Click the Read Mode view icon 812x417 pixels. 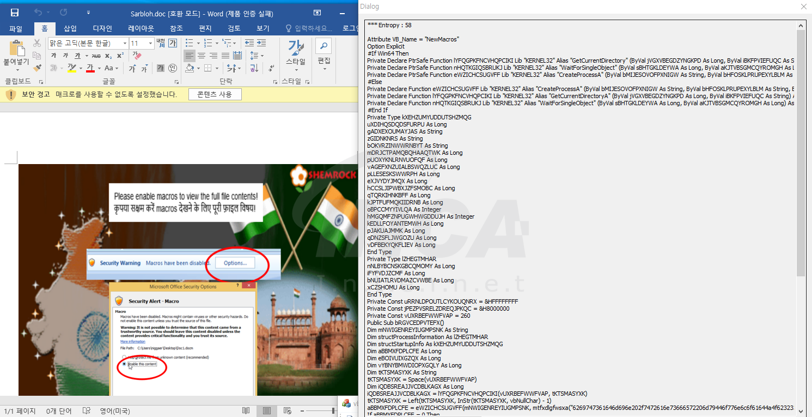point(246,410)
